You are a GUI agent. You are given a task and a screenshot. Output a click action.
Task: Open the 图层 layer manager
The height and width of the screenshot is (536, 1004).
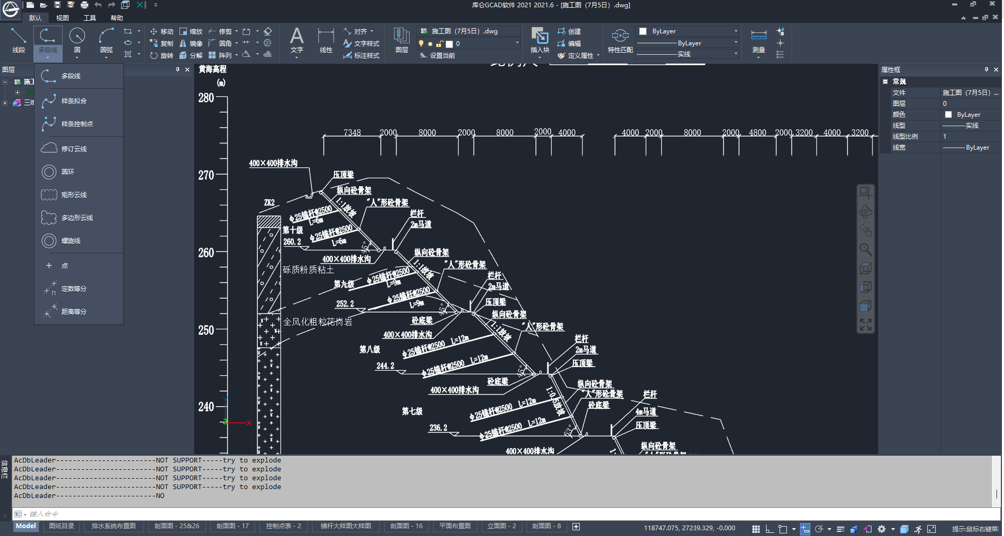click(402, 41)
